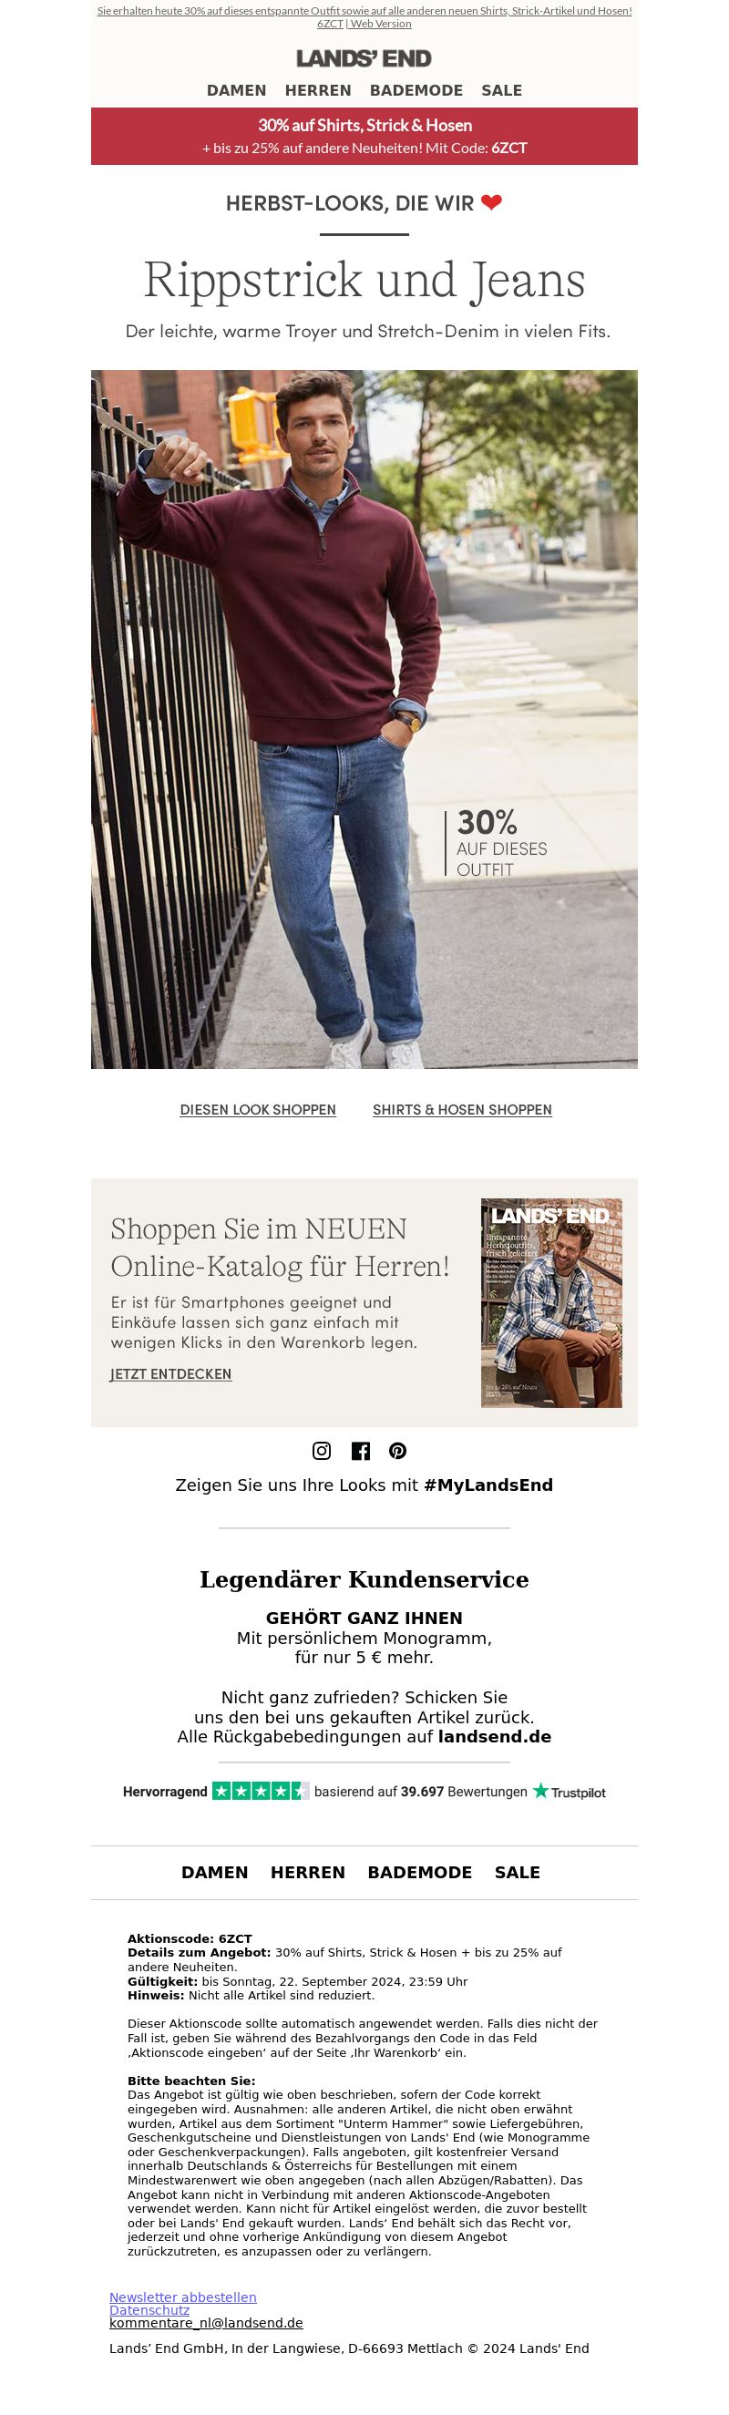Click the red 30% promo code banner
The image size is (729, 2415).
click(x=364, y=136)
